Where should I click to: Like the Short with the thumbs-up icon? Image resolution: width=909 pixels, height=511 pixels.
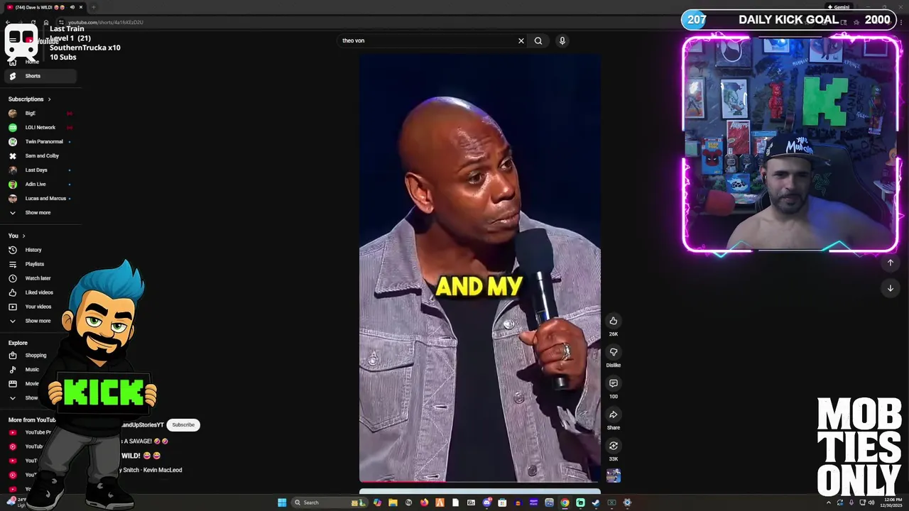click(614, 321)
